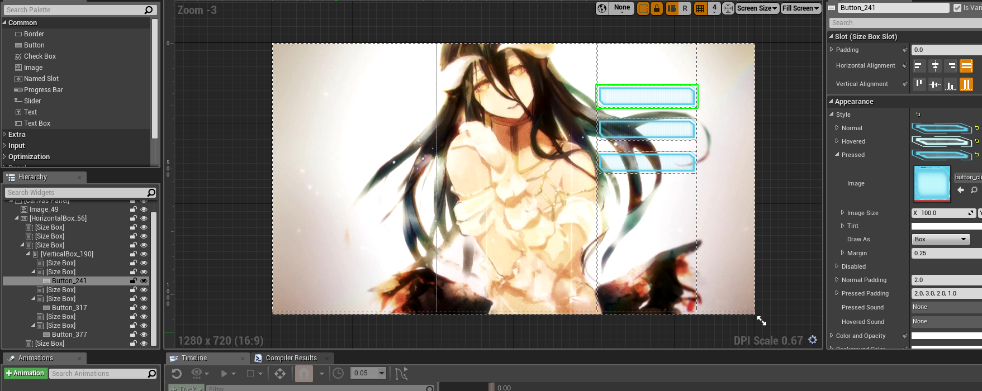Toggle grid snapping icon

click(700, 8)
